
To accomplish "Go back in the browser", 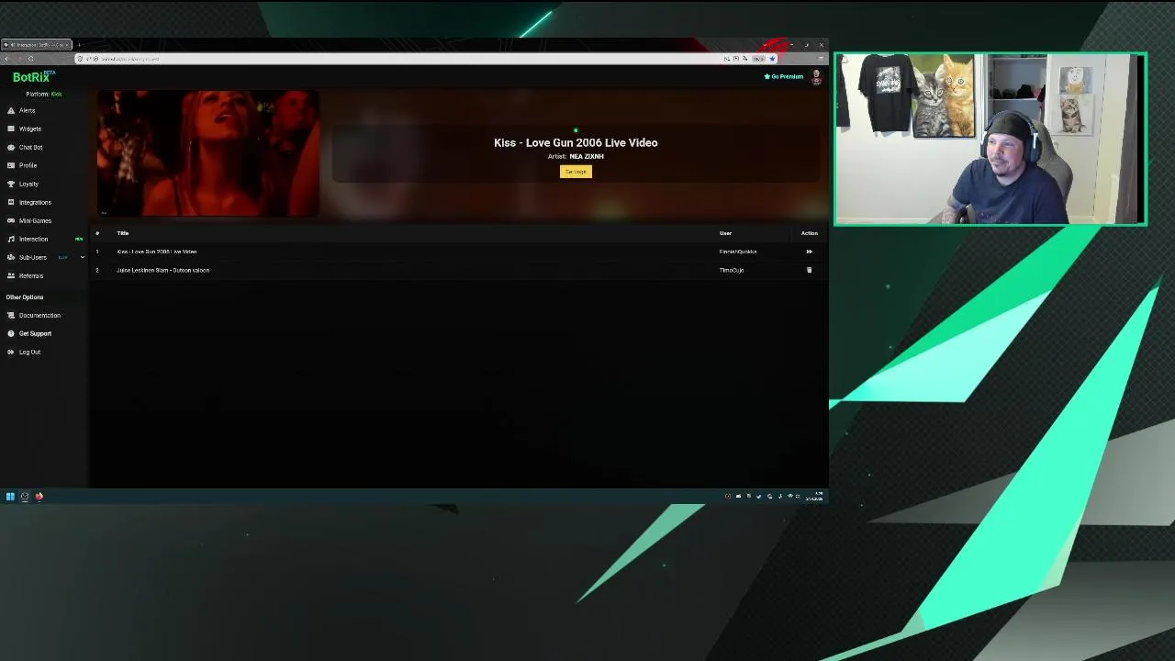I will pos(7,59).
